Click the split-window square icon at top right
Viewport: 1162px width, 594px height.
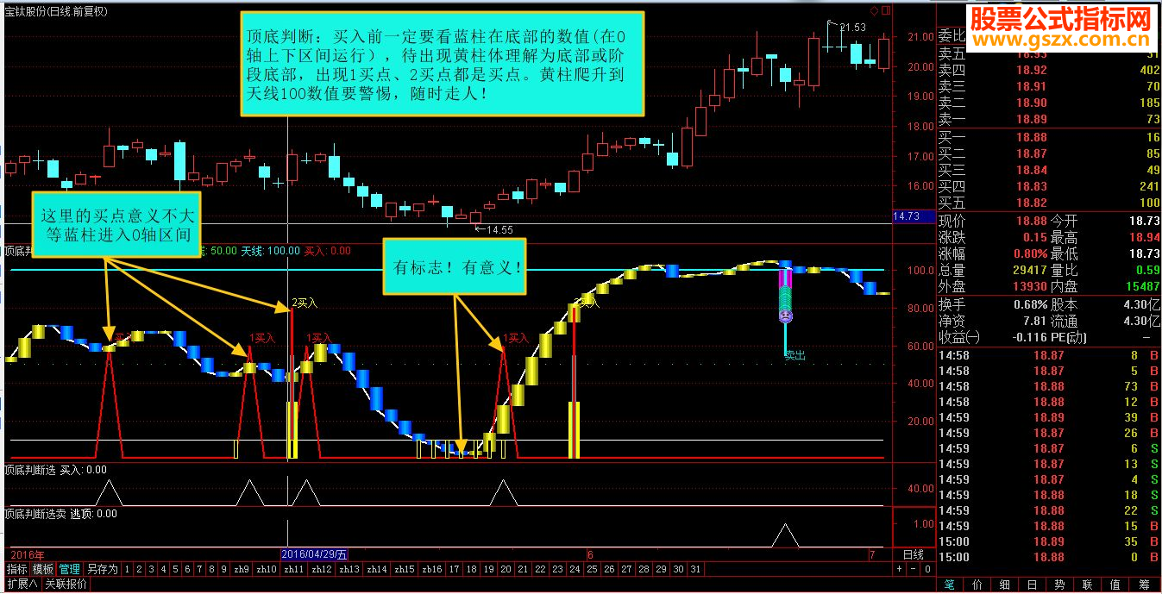886,11
